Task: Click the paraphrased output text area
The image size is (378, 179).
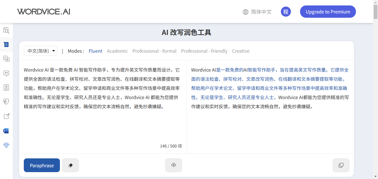Action: tap(270, 107)
